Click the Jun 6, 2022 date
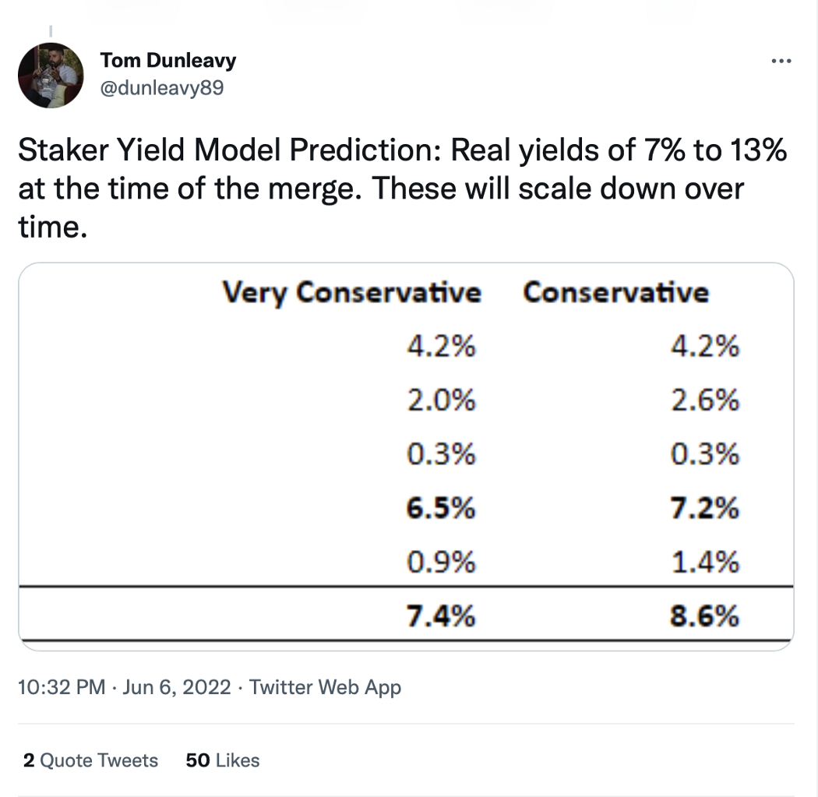This screenshot has height=797, width=818. tap(176, 687)
